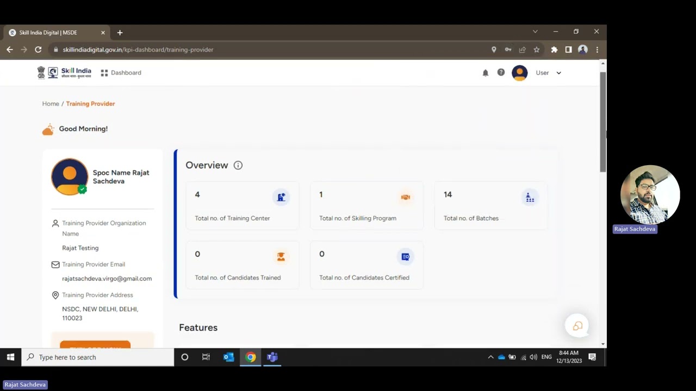Click the volume speaker tray icon
This screenshot has width=696, height=391.
(x=533, y=357)
